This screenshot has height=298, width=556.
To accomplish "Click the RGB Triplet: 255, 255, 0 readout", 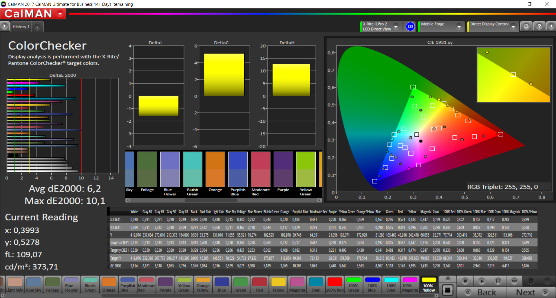I will [x=502, y=187].
